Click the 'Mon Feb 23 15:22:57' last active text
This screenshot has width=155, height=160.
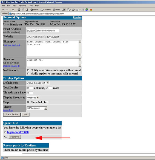(63, 24)
